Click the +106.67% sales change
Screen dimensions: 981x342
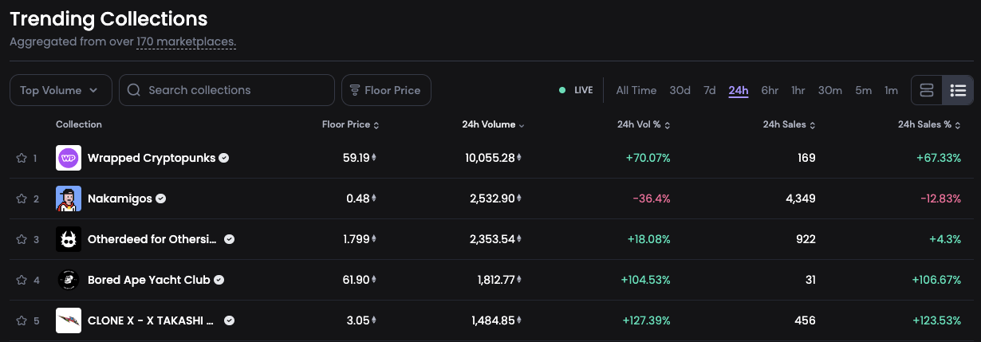pos(936,280)
